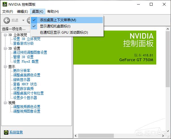Enable 在通知区显示 GPU 活动图标(D)
Image resolution: width=171 pixels, height=139 pixels.
(67, 33)
